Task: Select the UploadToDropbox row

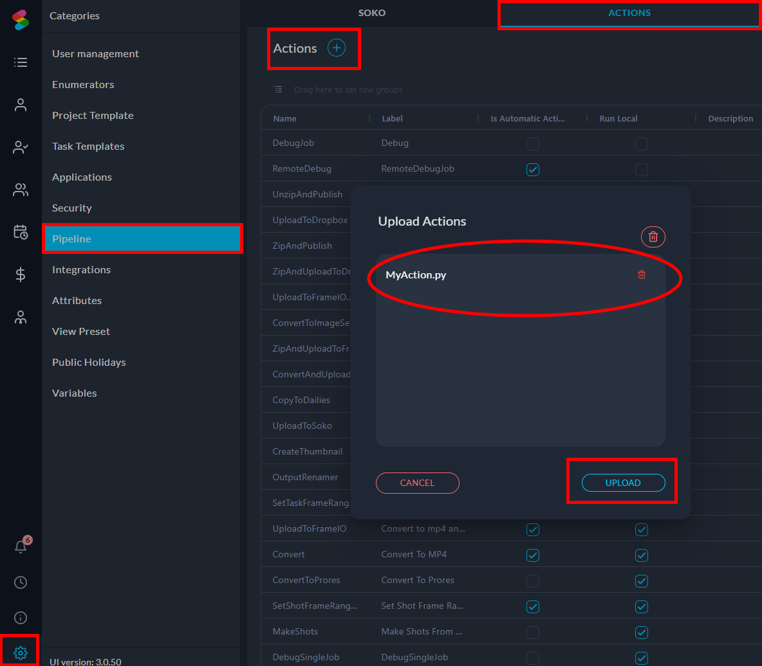Action: pos(310,221)
